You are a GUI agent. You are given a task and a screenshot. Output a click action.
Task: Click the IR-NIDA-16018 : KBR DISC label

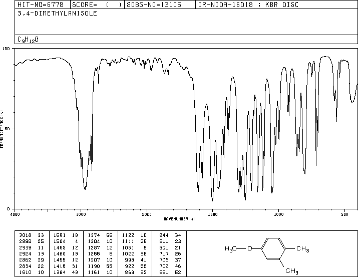[248, 5]
